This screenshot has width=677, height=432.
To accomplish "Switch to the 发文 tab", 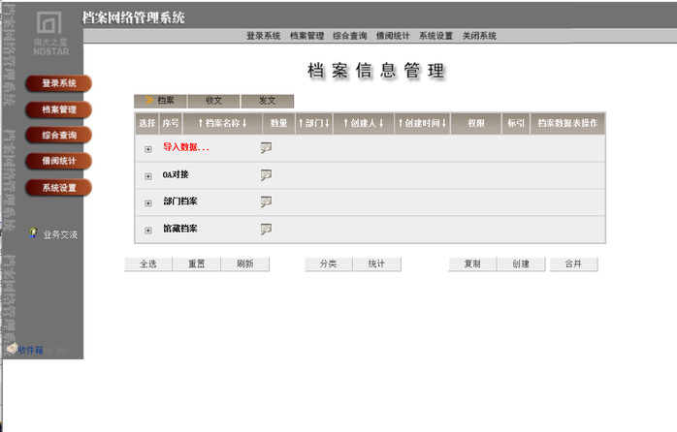I will [x=268, y=101].
